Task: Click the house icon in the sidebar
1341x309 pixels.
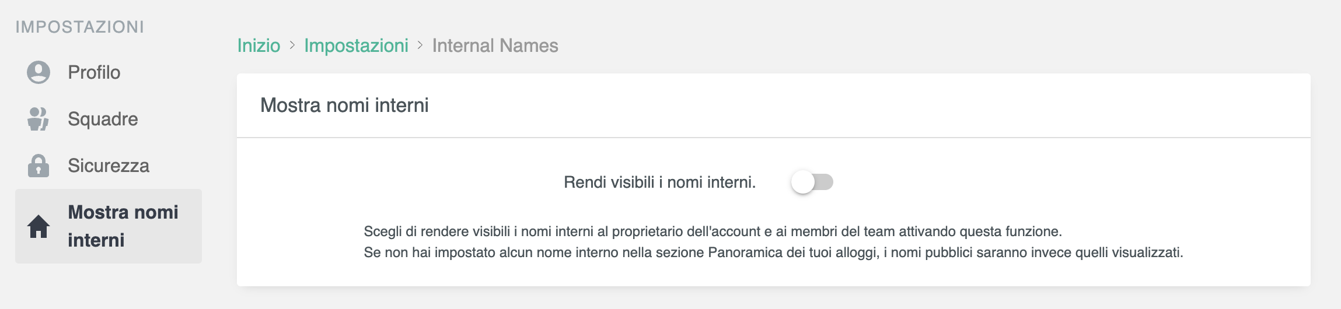Action: coord(39,226)
